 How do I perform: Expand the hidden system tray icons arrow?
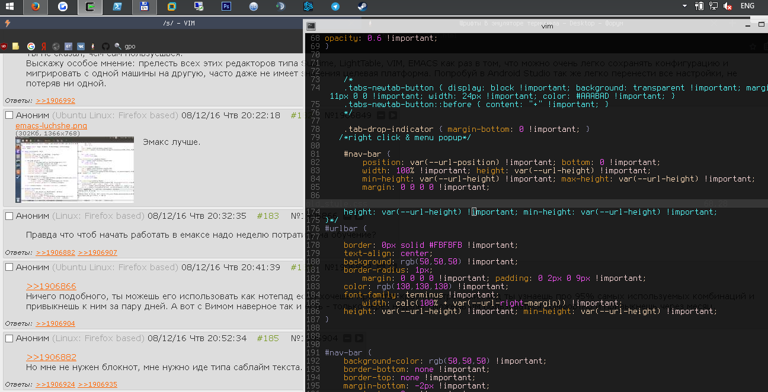pos(685,6)
